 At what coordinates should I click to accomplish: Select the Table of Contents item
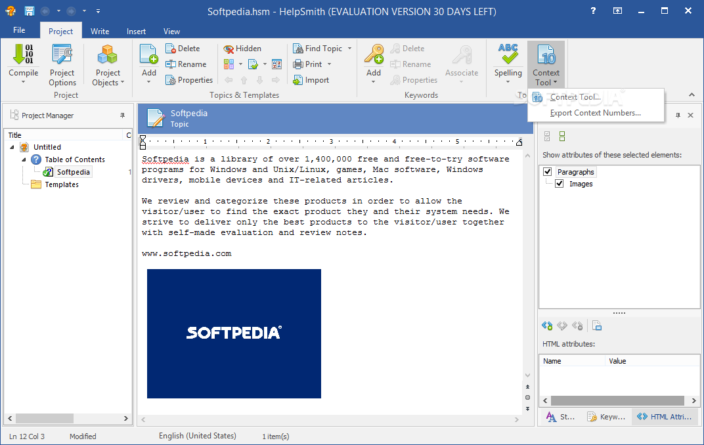[74, 159]
